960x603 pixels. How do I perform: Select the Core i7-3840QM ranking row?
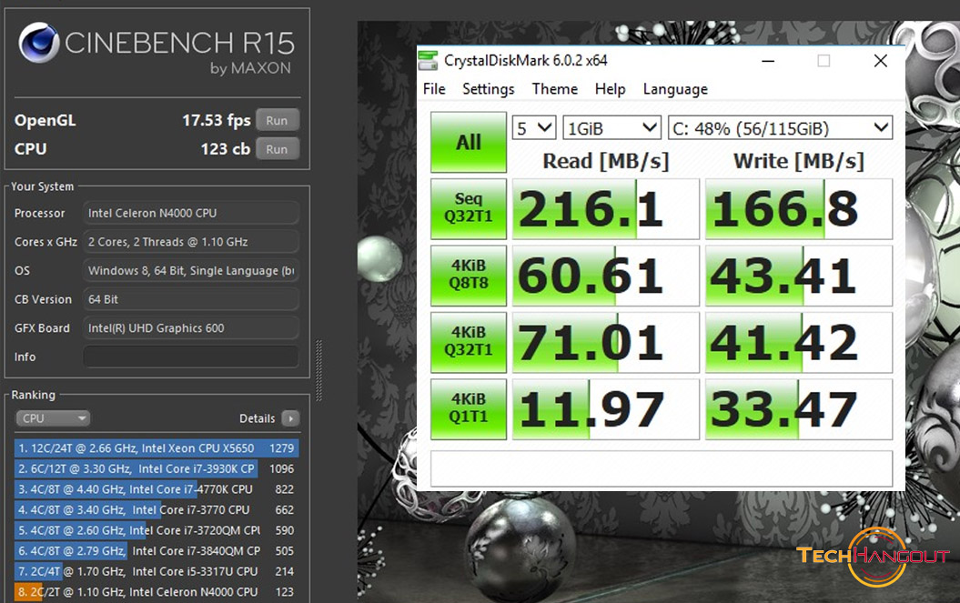[157, 551]
